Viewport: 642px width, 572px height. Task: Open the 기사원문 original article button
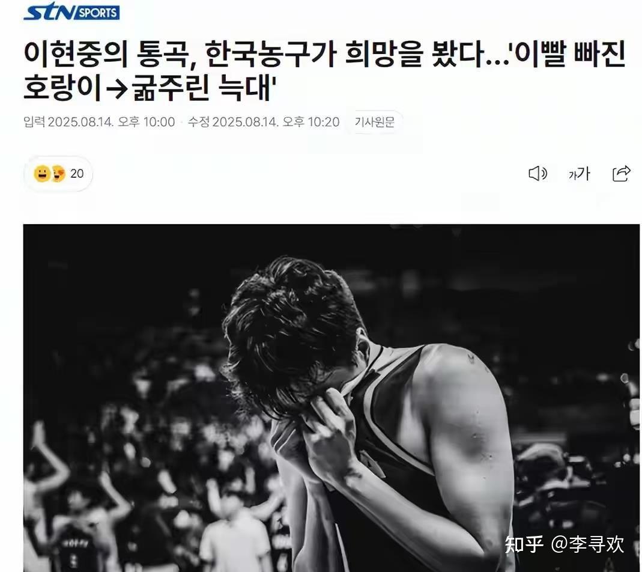[x=375, y=122]
